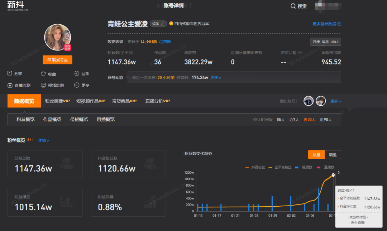Select the 近90天 time range
Viewport: 387px width, 231px height.
(326, 120)
